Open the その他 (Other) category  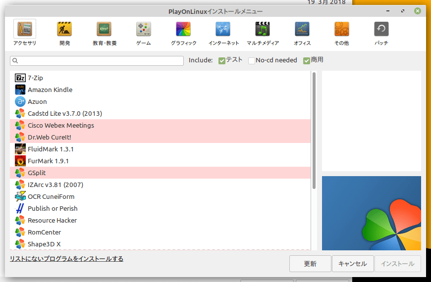[x=342, y=33]
